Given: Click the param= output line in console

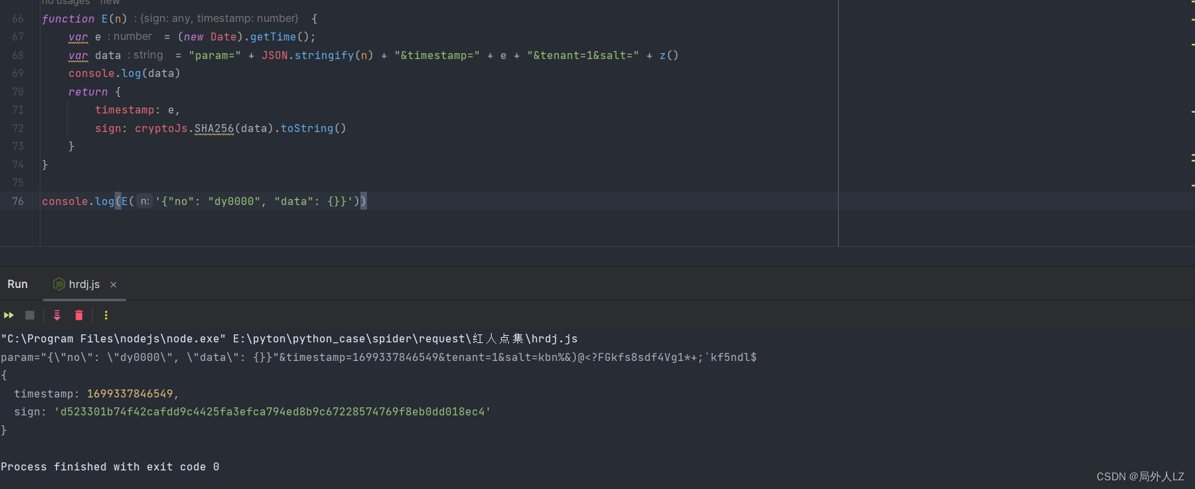Looking at the screenshot, I should 379,358.
